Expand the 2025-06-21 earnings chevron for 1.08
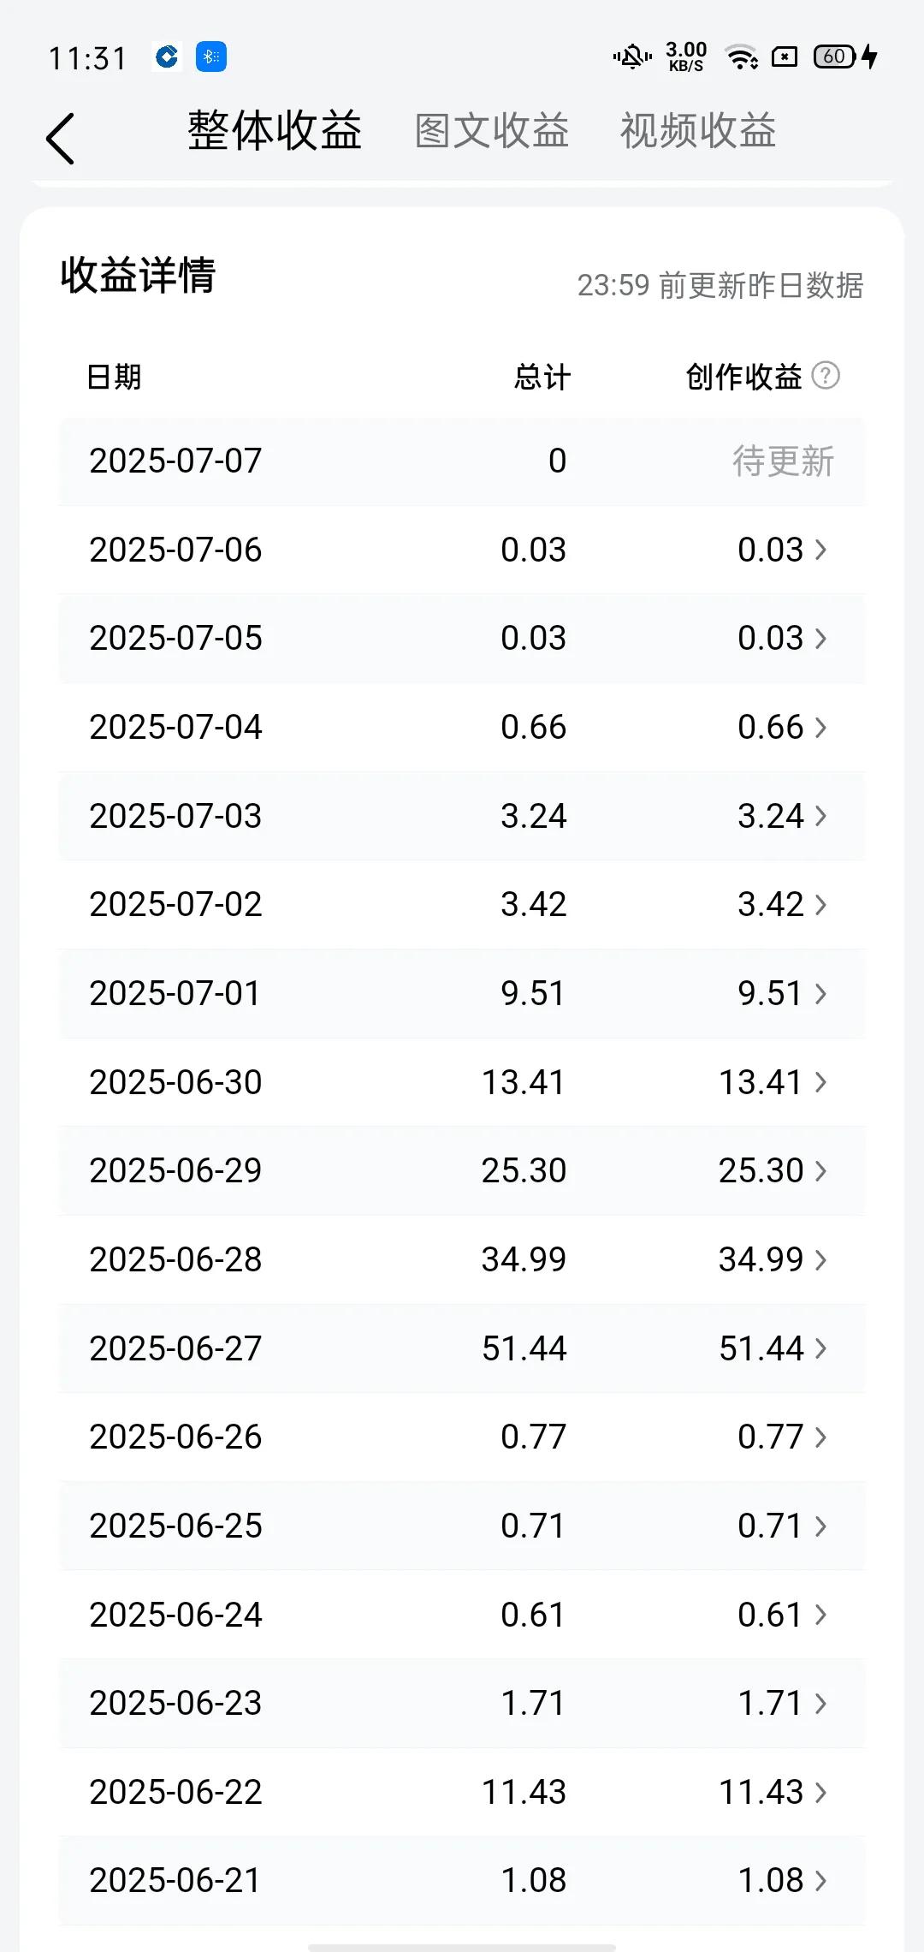Image resolution: width=924 pixels, height=1952 pixels. tap(821, 1881)
